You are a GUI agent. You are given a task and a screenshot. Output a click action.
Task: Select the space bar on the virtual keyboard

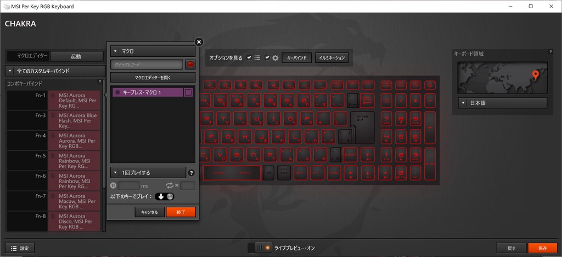232,173
